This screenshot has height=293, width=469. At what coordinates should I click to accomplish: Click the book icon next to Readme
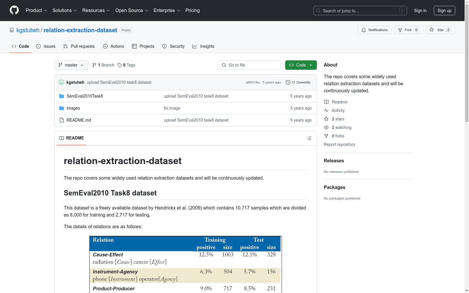coord(326,102)
